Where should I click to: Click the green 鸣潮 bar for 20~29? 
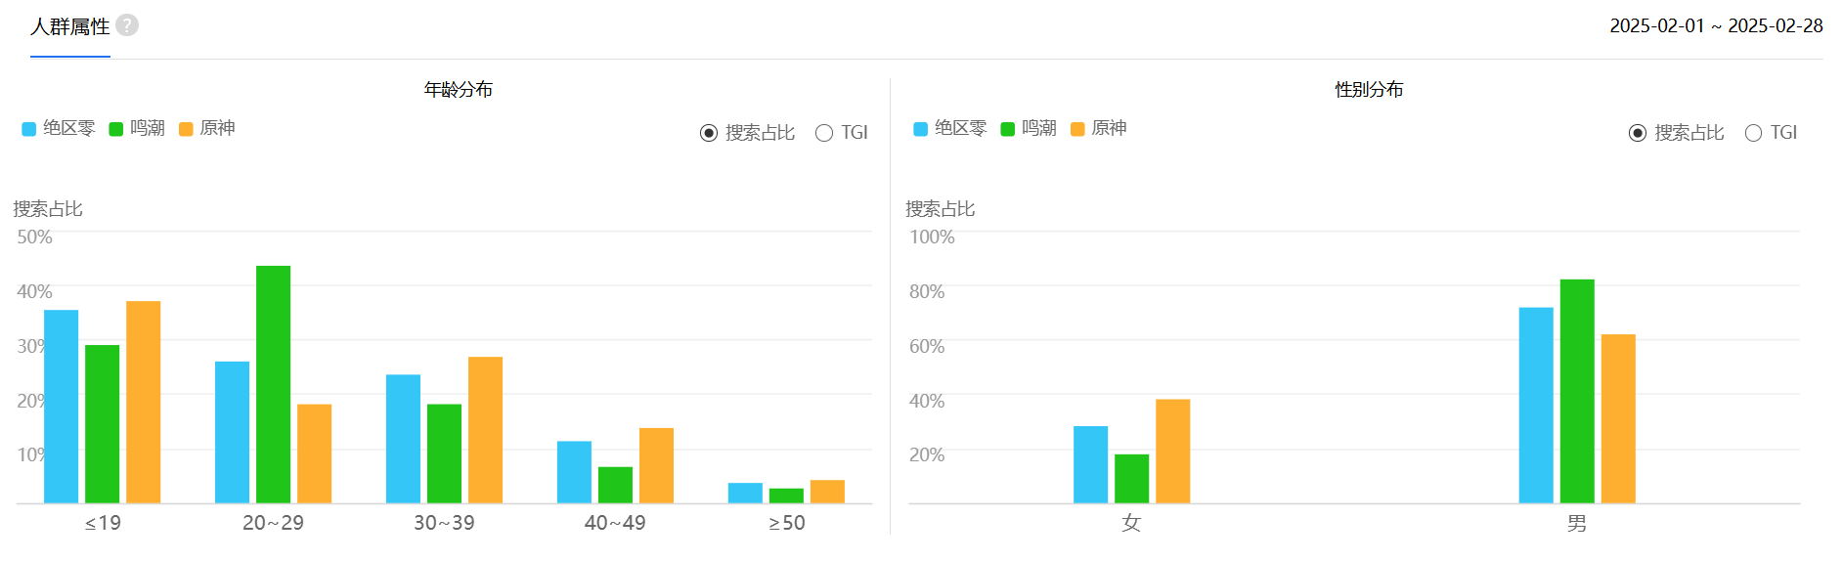[x=273, y=384]
